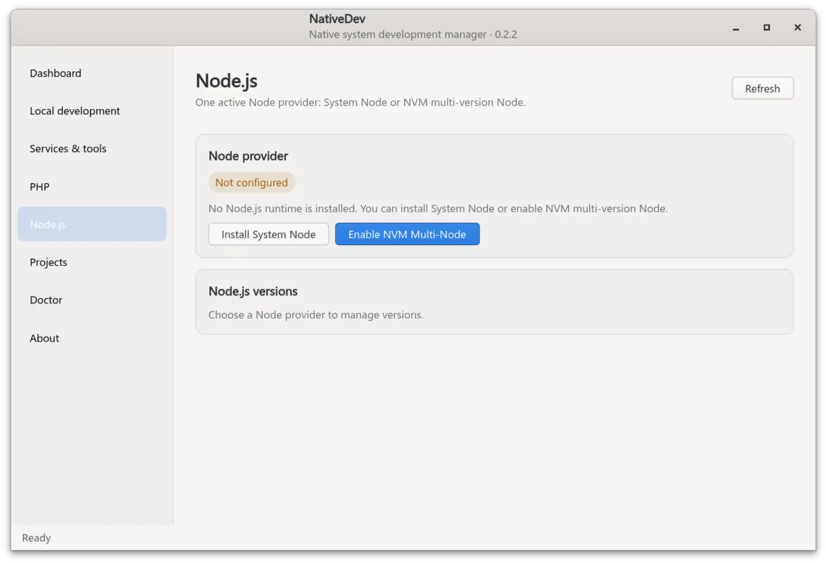Select the Node.js sidebar item
Viewport: 826px width, 563px height.
(x=92, y=224)
